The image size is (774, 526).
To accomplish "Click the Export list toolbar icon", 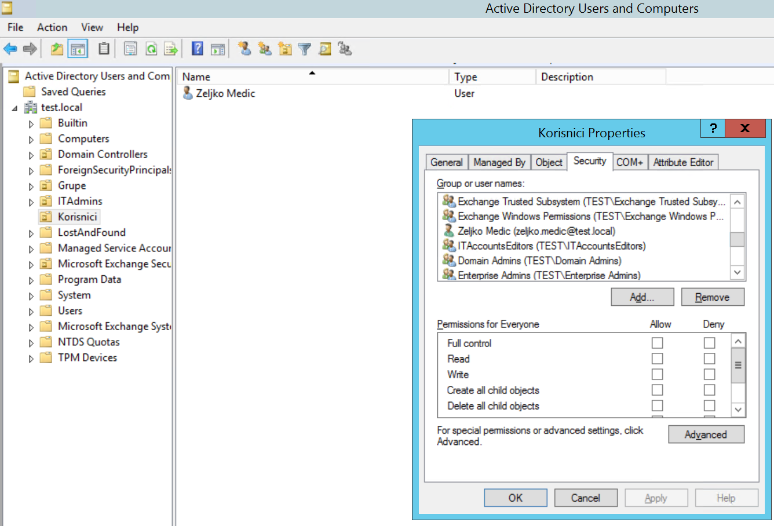I will pos(171,49).
